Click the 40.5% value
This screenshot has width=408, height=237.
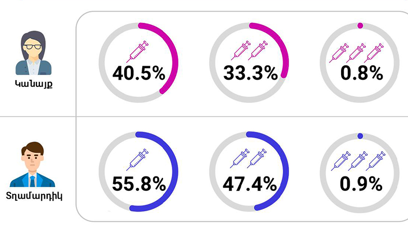click(139, 74)
